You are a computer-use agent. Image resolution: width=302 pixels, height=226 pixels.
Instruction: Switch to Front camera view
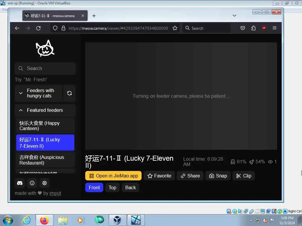(94, 187)
